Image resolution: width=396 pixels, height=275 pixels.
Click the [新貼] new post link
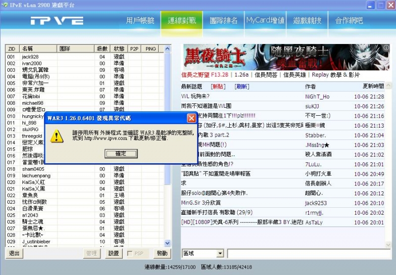tap(218, 87)
